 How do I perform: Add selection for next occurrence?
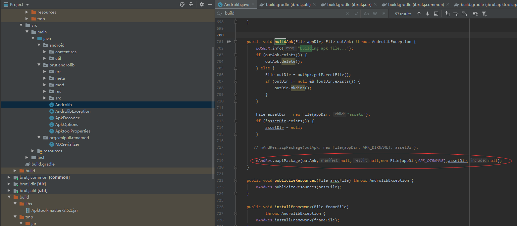pyautogui.click(x=447, y=14)
